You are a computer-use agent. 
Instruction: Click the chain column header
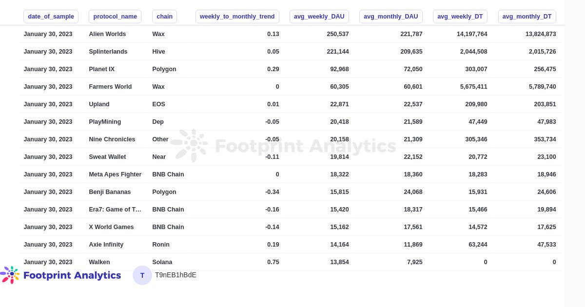(164, 17)
